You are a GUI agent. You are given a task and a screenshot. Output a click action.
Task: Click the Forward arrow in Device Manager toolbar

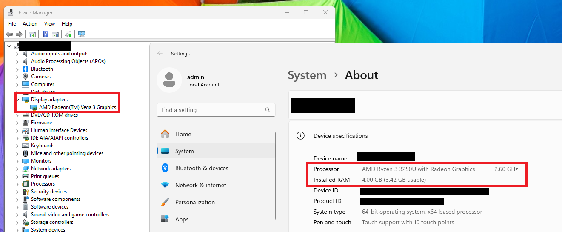19,34
